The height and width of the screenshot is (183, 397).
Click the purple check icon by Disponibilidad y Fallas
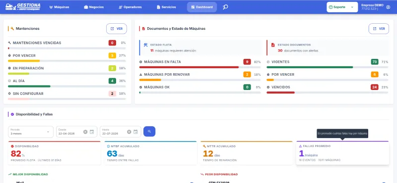(x=12, y=114)
